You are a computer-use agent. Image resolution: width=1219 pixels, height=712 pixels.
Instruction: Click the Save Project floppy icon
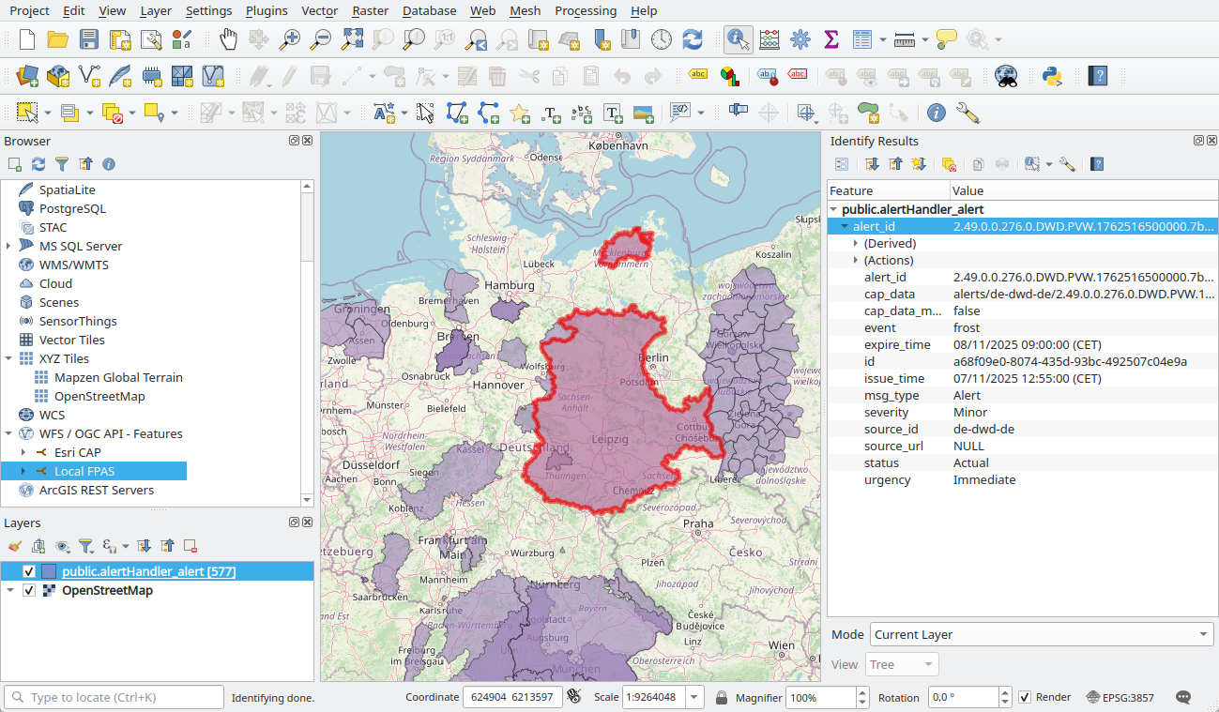(89, 39)
